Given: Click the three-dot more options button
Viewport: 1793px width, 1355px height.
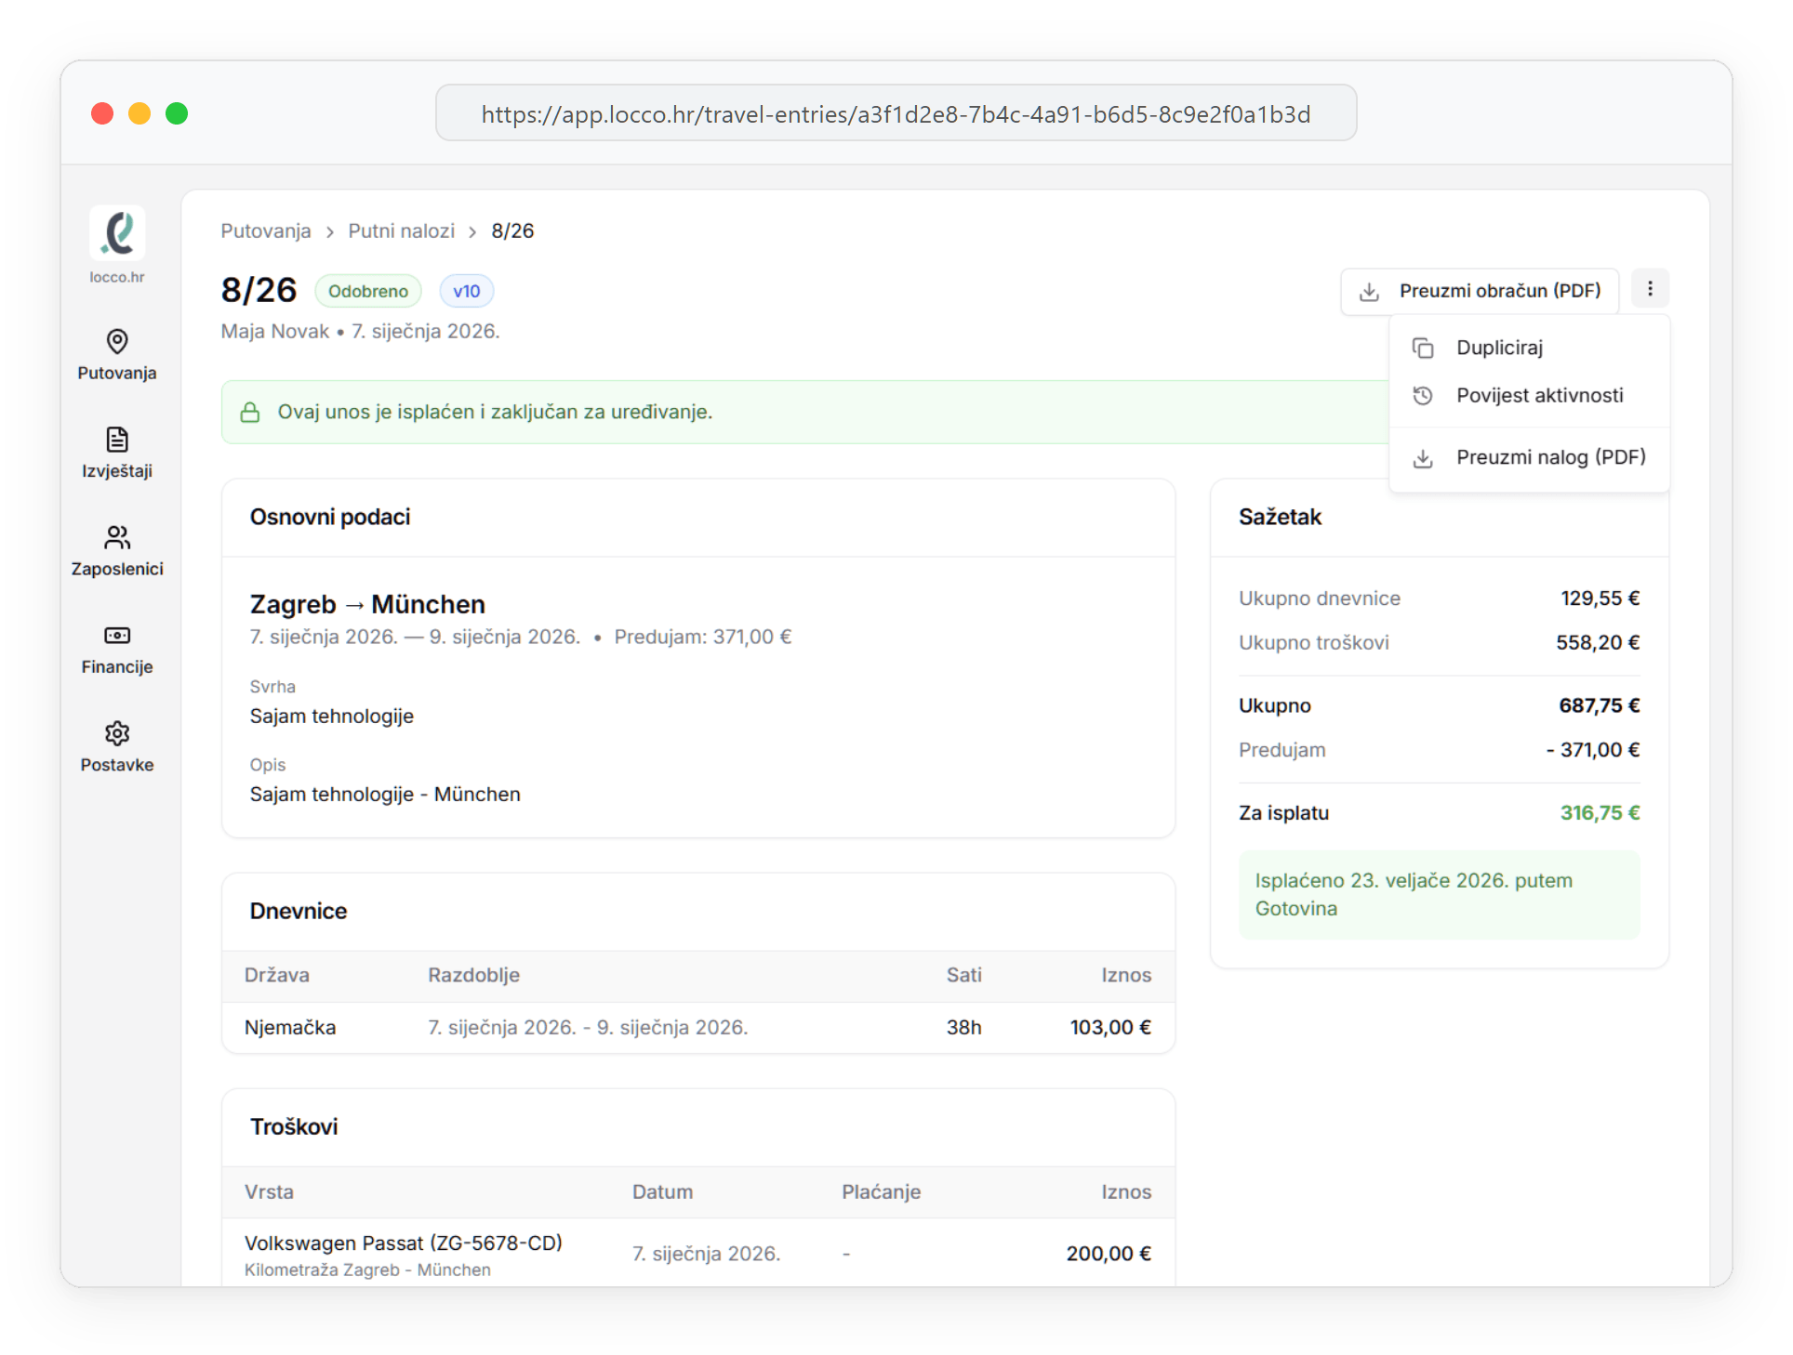Looking at the screenshot, I should pos(1650,289).
